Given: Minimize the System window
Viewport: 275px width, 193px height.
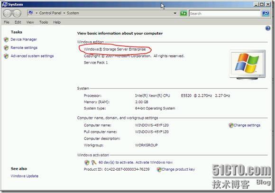Looking at the screenshot, I should [256, 4].
